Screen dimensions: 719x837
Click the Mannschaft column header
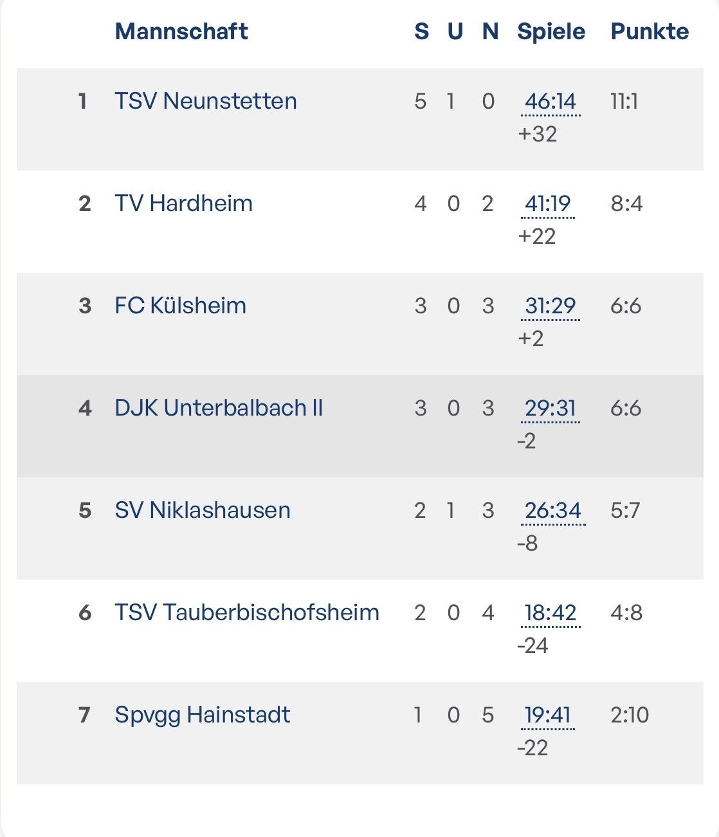click(181, 32)
